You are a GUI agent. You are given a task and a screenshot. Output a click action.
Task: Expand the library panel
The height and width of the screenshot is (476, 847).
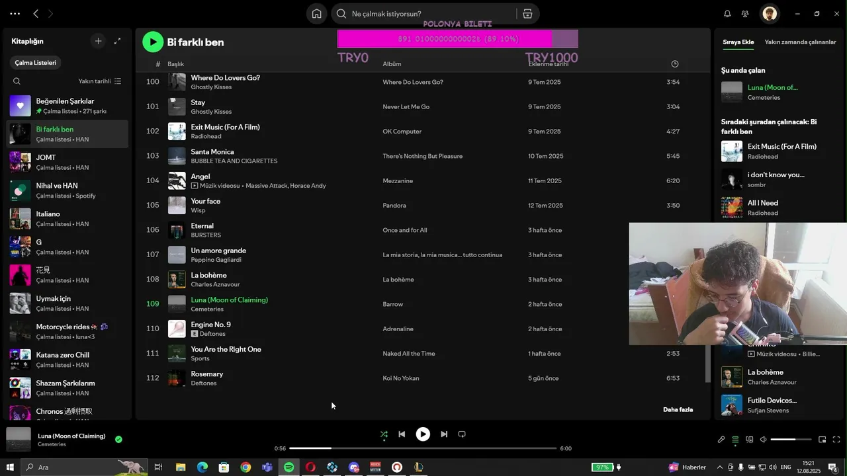click(x=117, y=41)
